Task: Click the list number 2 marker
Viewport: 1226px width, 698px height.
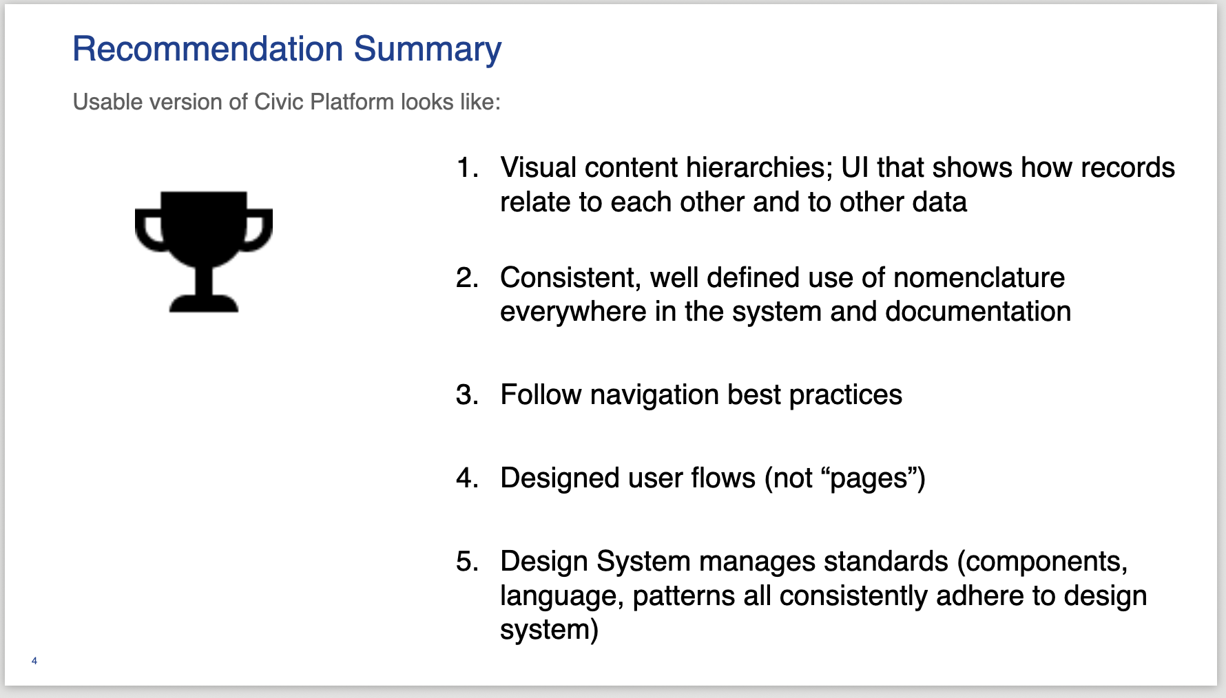Action: pyautogui.click(x=468, y=278)
